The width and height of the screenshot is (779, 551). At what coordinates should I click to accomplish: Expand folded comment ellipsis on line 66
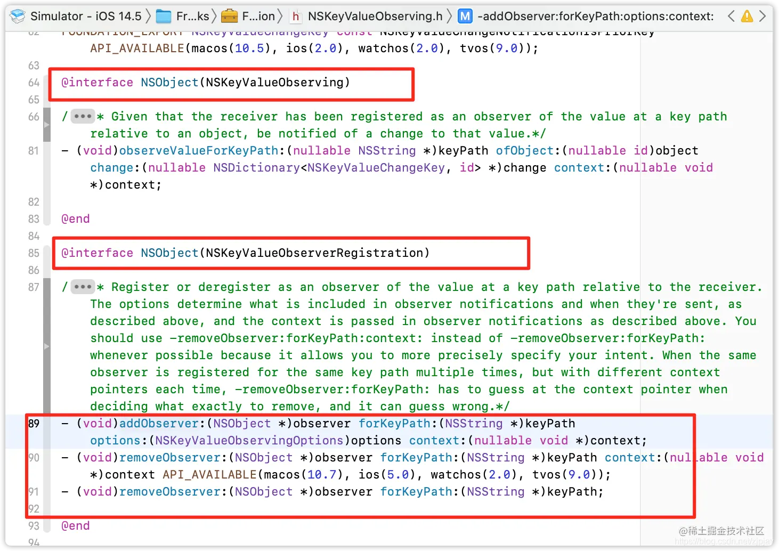(x=83, y=116)
